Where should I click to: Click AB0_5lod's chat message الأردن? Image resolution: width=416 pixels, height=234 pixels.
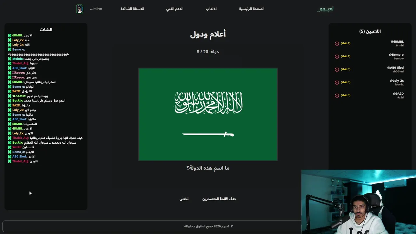(32, 157)
